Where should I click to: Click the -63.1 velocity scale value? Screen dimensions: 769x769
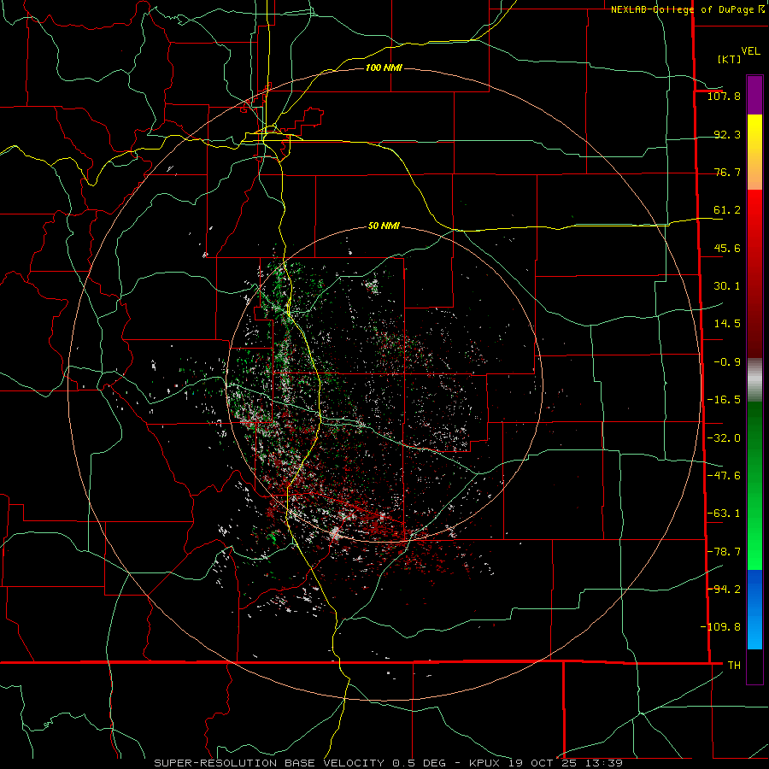(724, 514)
